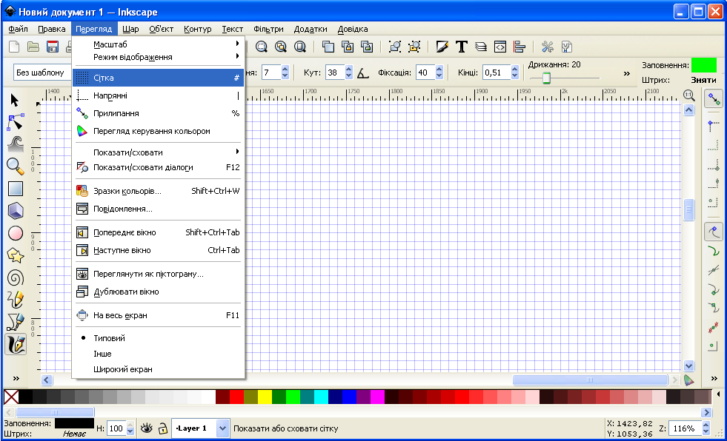
Task: Open the Шар menu
Action: pos(130,29)
